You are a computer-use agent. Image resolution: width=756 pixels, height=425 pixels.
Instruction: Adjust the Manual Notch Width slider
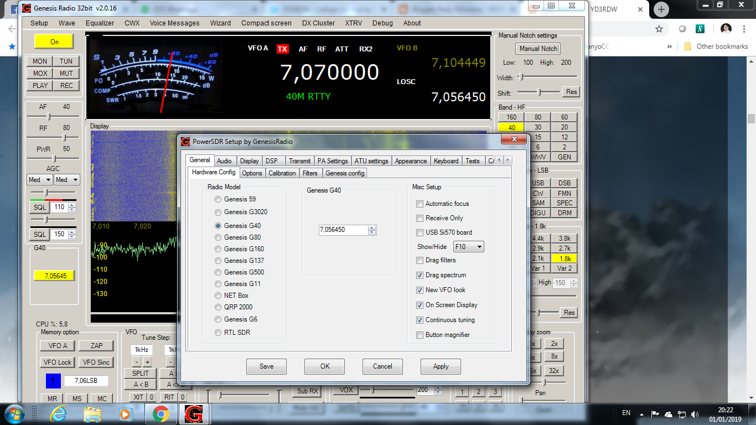[521, 77]
